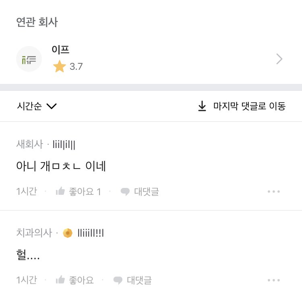Click the speech bubble icon on the first comment
This screenshot has height=294, width=302.
[125, 192]
